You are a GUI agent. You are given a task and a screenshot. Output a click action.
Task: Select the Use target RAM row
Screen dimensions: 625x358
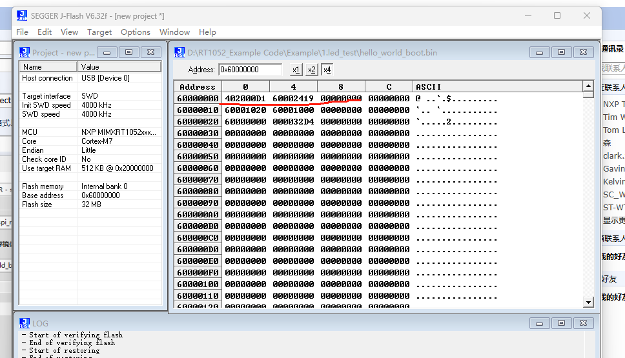(90, 168)
